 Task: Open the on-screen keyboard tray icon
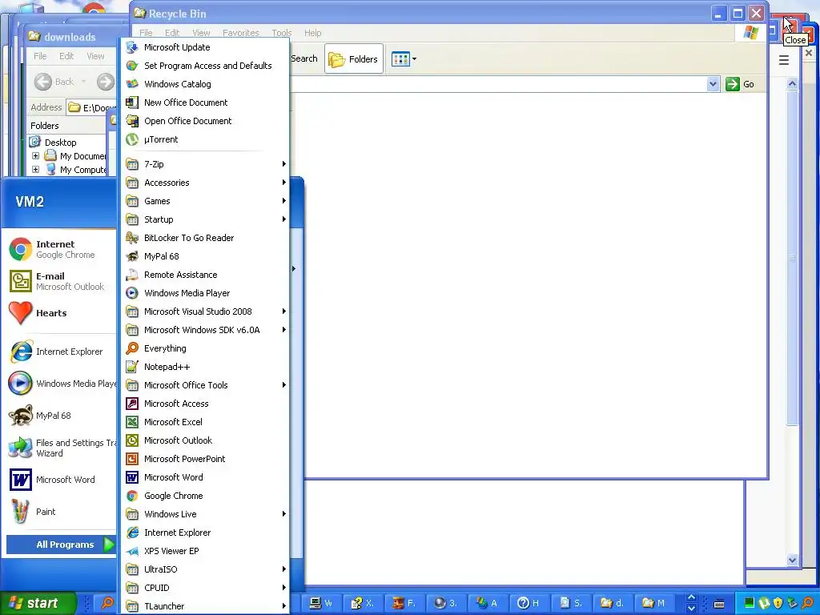point(719,604)
